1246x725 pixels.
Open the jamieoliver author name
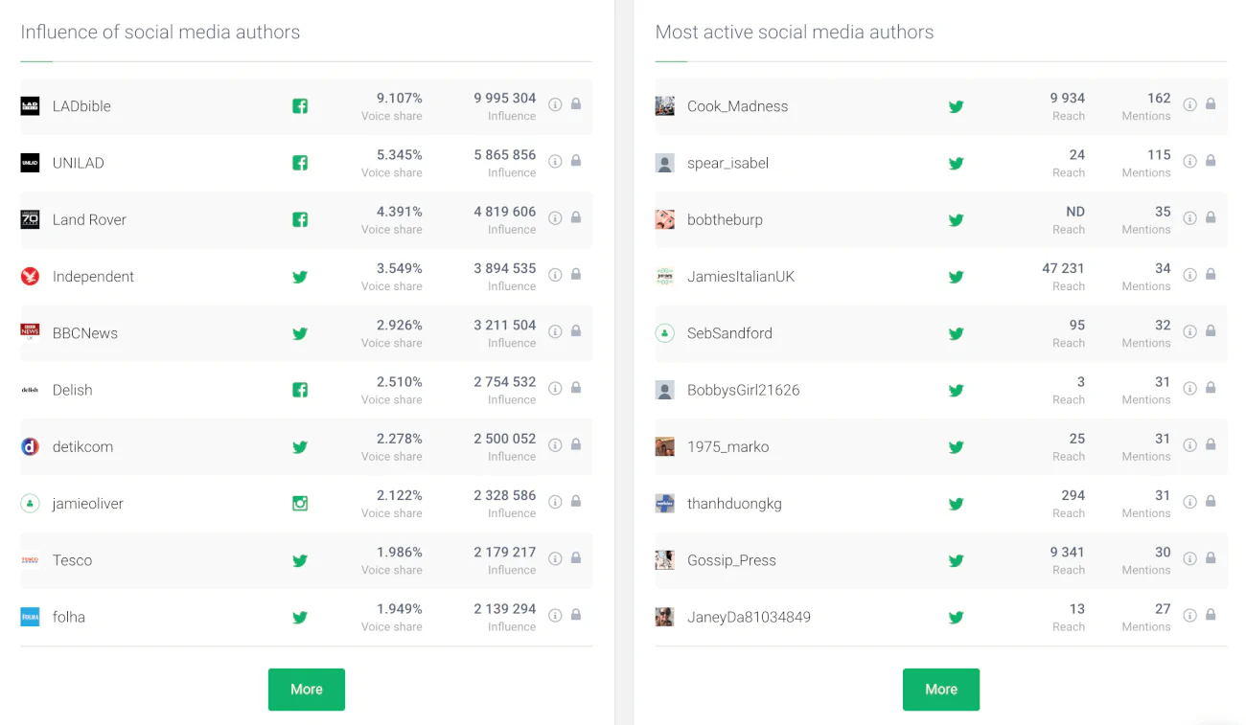pyautogui.click(x=88, y=504)
